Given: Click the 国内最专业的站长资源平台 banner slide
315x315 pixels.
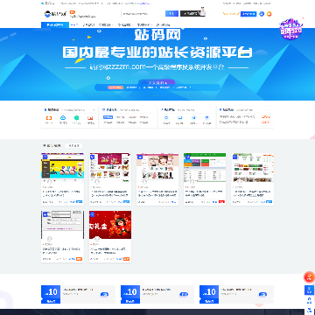Looking at the screenshot, I should coord(157,64).
